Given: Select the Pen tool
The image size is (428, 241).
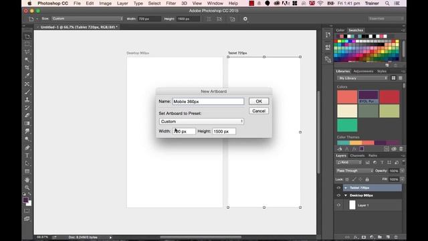Looking at the screenshot, I should [x=27, y=147].
